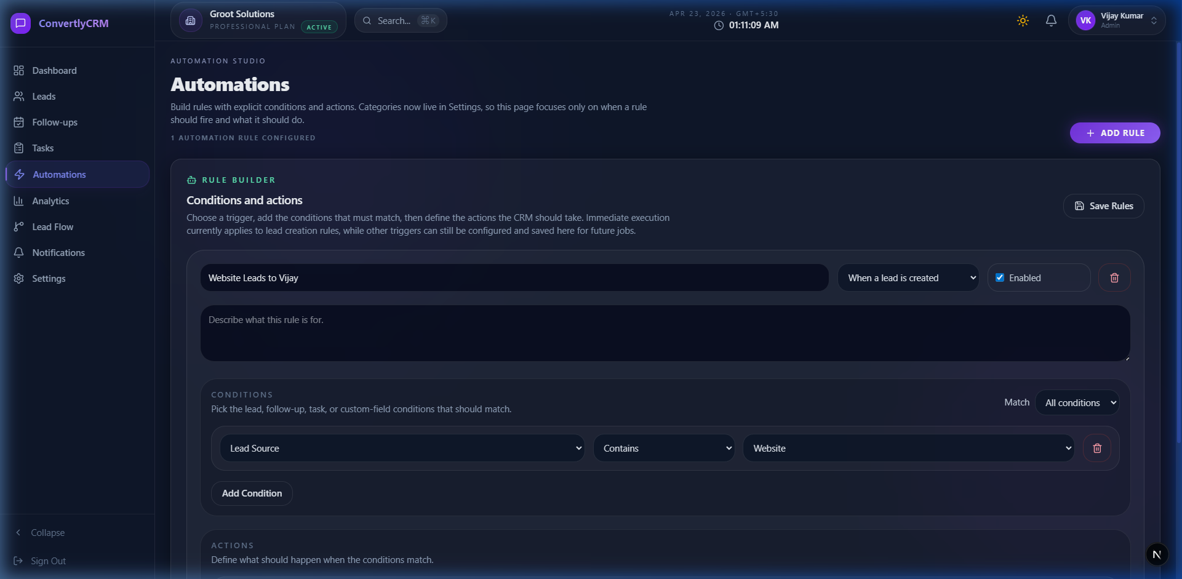Image resolution: width=1182 pixels, height=579 pixels.
Task: Click the Add Condition button
Action: [x=252, y=493]
